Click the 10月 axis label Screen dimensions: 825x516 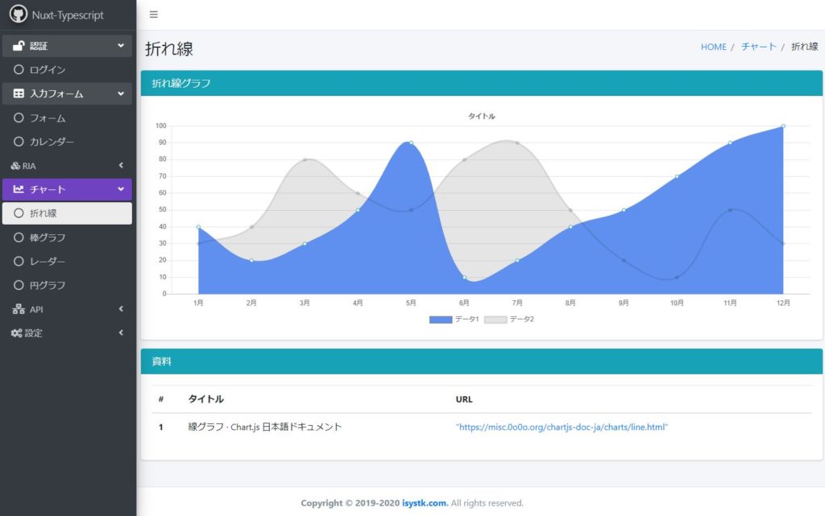[x=677, y=303]
